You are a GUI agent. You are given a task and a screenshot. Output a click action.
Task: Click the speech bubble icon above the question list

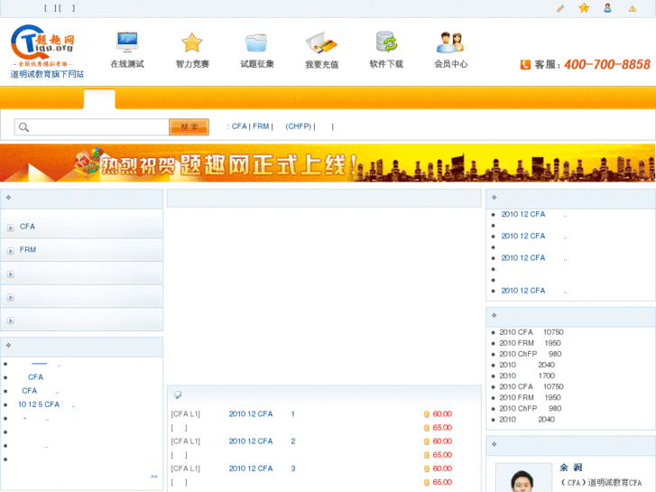(178, 395)
